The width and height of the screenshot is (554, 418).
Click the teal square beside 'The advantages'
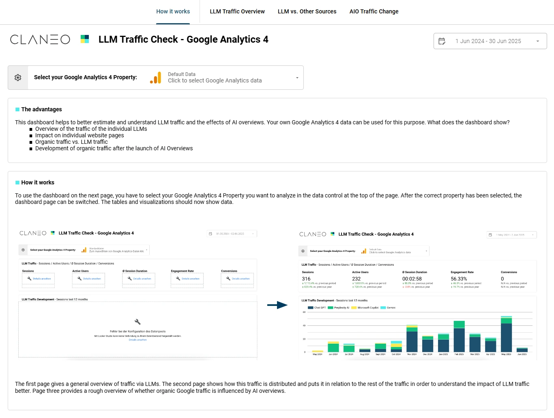pyautogui.click(x=17, y=110)
